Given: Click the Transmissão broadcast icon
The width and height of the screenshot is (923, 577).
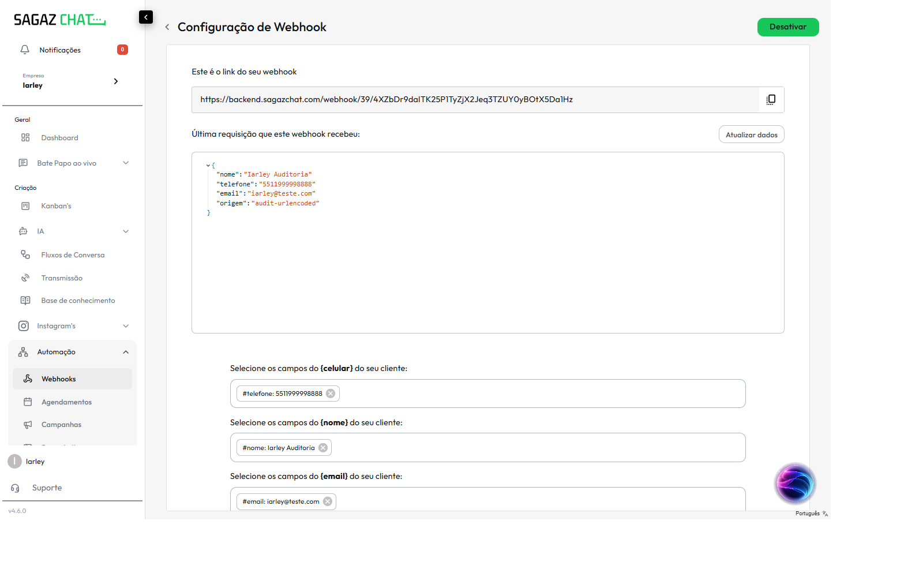Looking at the screenshot, I should pyautogui.click(x=25, y=278).
